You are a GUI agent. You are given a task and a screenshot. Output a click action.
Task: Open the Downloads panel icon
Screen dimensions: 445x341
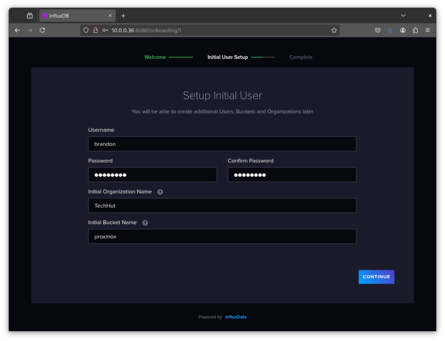coord(390,30)
